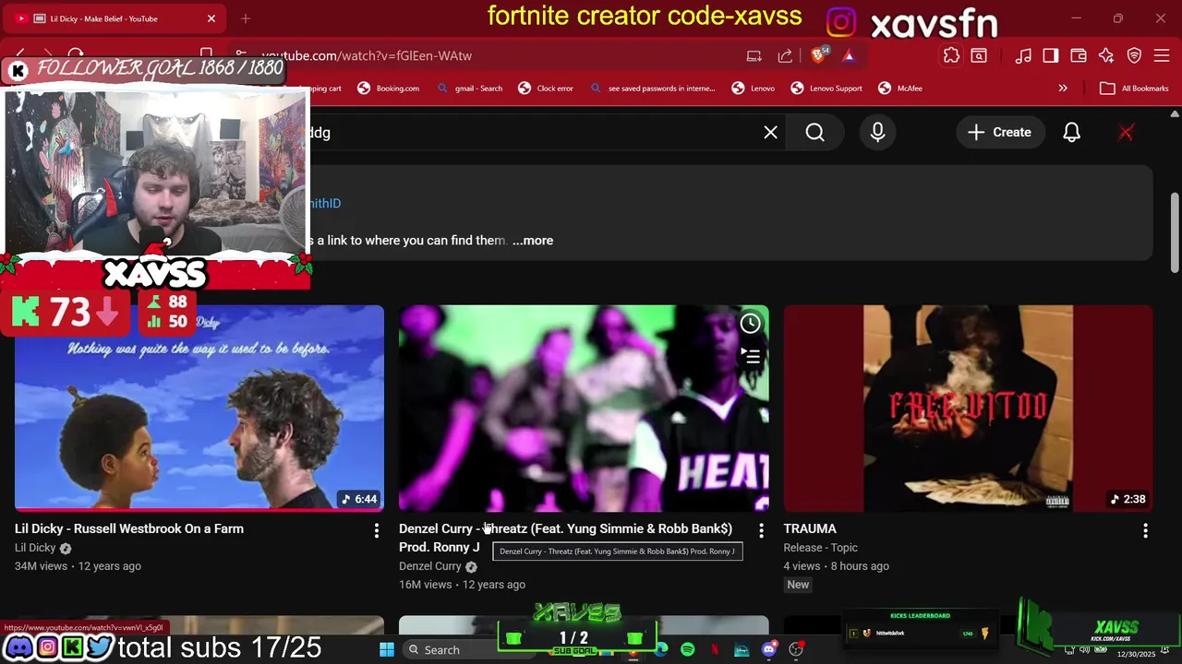Add Denzel Curry video to queue

[x=750, y=355]
